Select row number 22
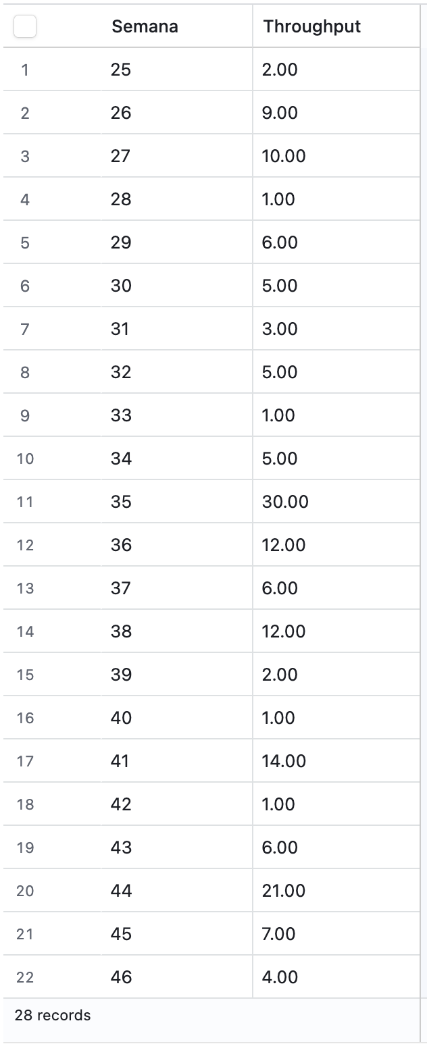The image size is (427, 1044). [25, 977]
